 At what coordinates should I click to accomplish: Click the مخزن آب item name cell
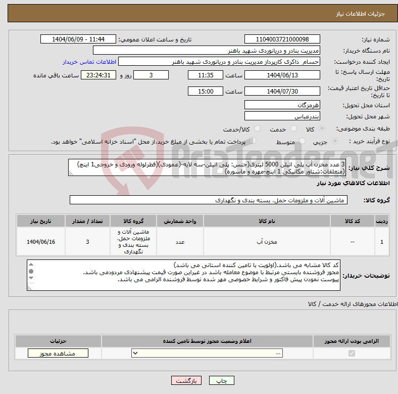(x=267, y=242)
